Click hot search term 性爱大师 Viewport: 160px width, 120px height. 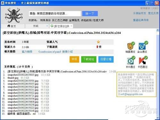point(98,20)
